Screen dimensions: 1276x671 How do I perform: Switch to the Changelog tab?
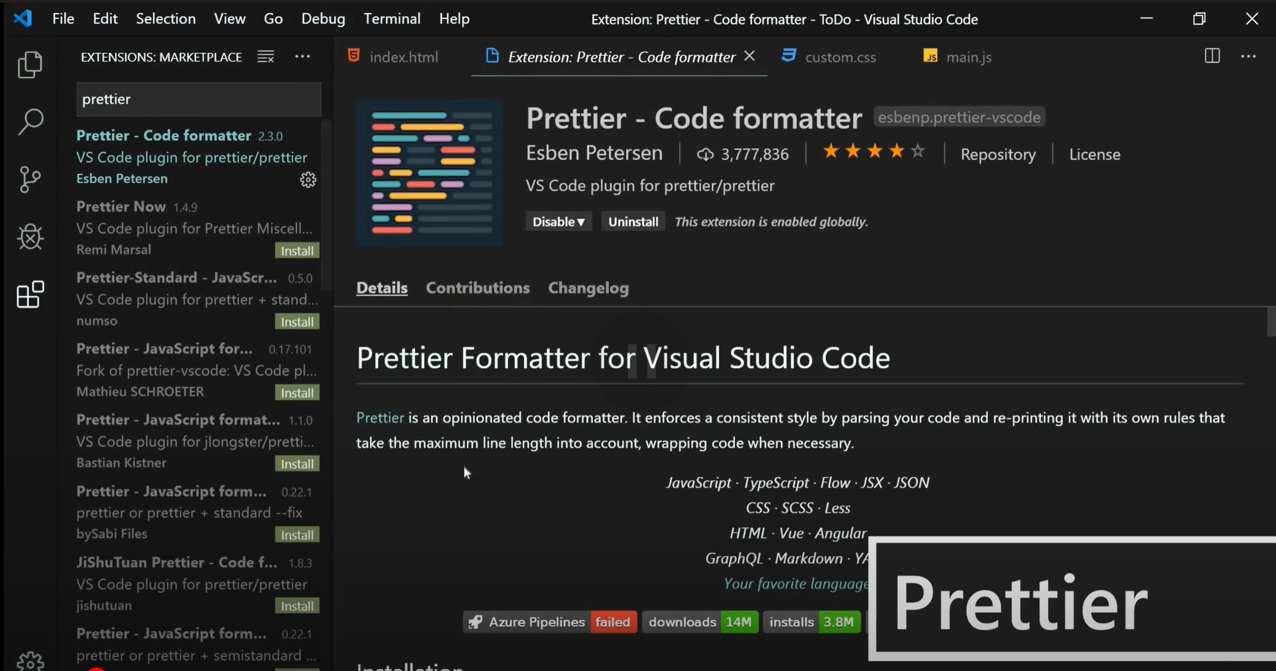click(588, 288)
